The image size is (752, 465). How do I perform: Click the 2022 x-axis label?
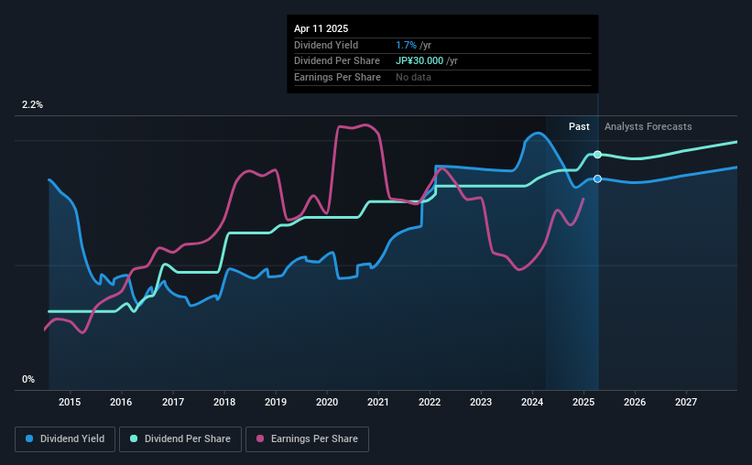(430, 402)
